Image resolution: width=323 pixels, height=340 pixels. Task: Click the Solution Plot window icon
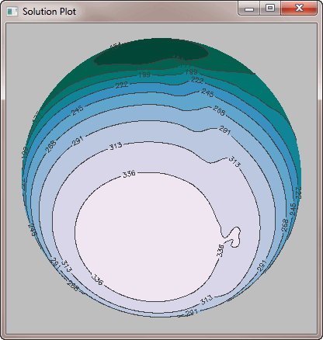12,12
